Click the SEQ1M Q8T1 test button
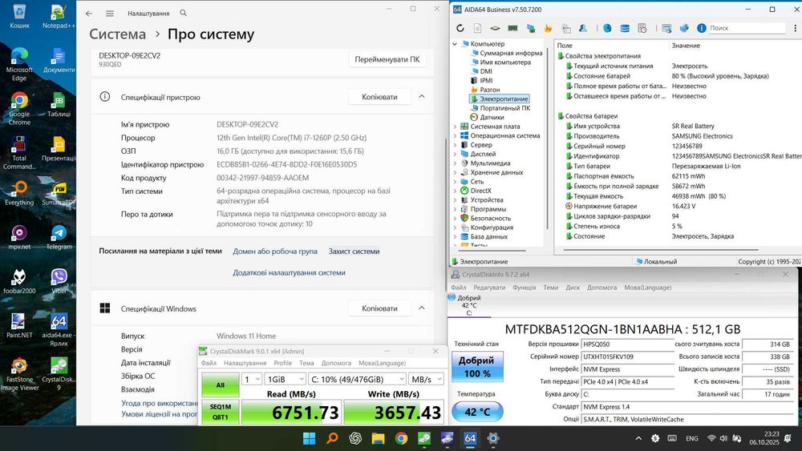This screenshot has width=802, height=451. [220, 412]
